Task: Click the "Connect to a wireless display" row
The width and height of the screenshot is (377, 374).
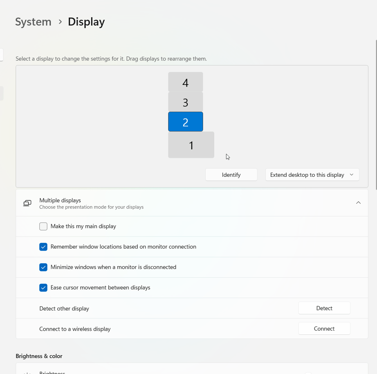Action: [164, 328]
